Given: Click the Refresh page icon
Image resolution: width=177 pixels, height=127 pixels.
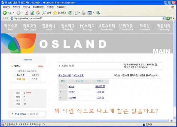Looking at the screenshot, I should point(32,13).
